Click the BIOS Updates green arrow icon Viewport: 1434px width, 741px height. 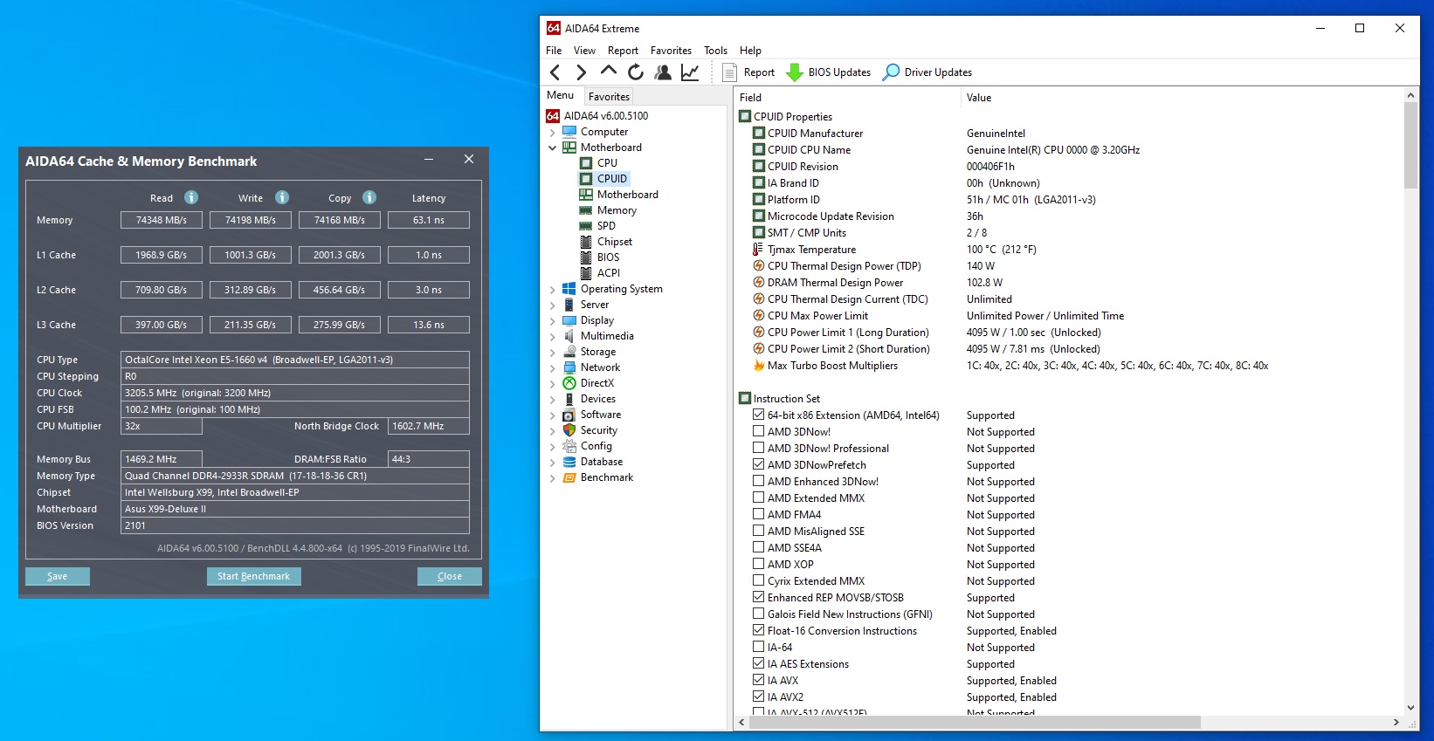795,72
